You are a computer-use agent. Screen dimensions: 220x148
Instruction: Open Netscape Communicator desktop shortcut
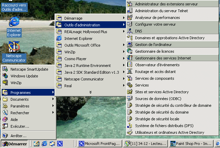(14, 47)
